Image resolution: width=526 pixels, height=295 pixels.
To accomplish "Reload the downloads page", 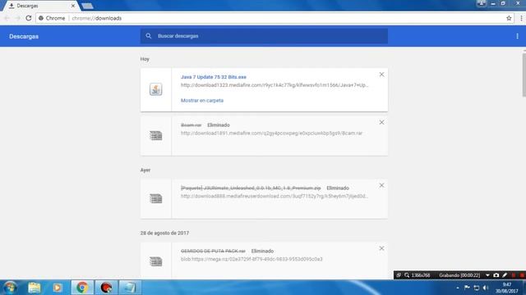I will (29, 18).
